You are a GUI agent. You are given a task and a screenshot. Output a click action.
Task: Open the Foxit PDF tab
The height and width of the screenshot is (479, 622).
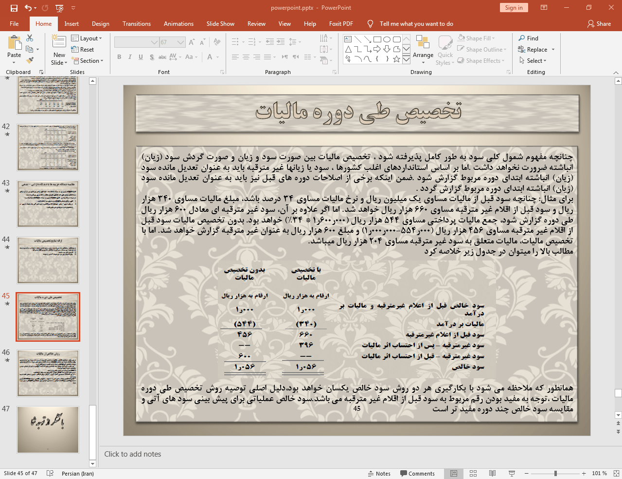coord(341,24)
